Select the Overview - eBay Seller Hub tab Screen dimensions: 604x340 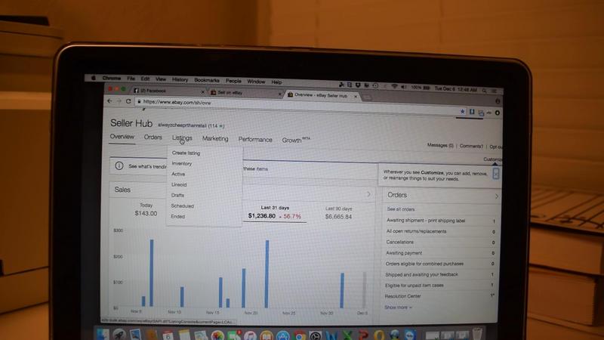point(322,95)
